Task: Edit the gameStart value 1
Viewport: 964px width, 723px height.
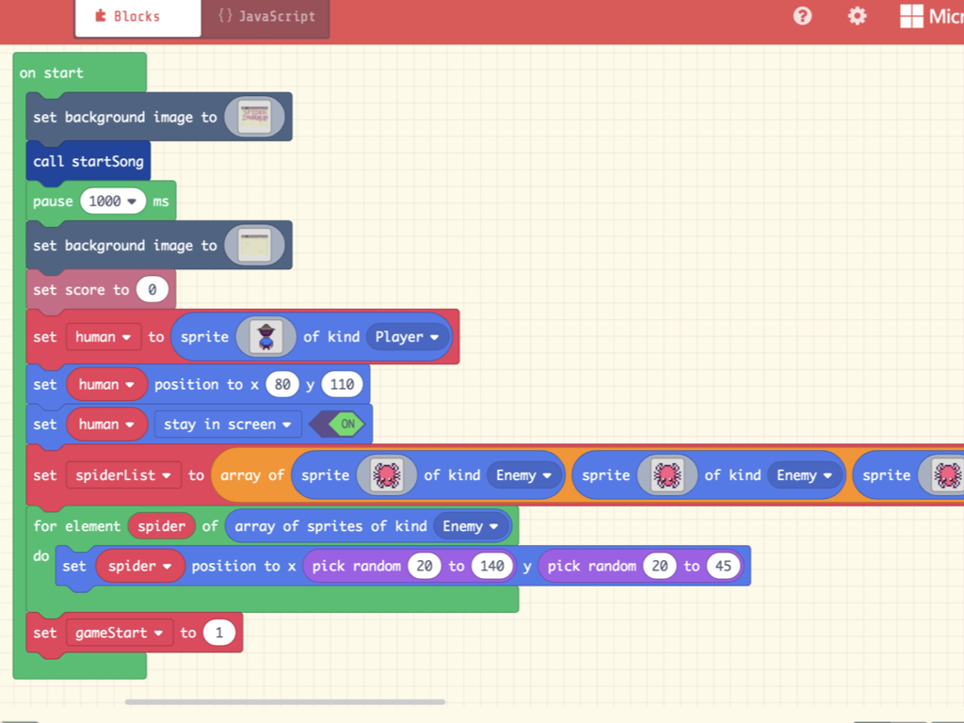Action: click(218, 633)
